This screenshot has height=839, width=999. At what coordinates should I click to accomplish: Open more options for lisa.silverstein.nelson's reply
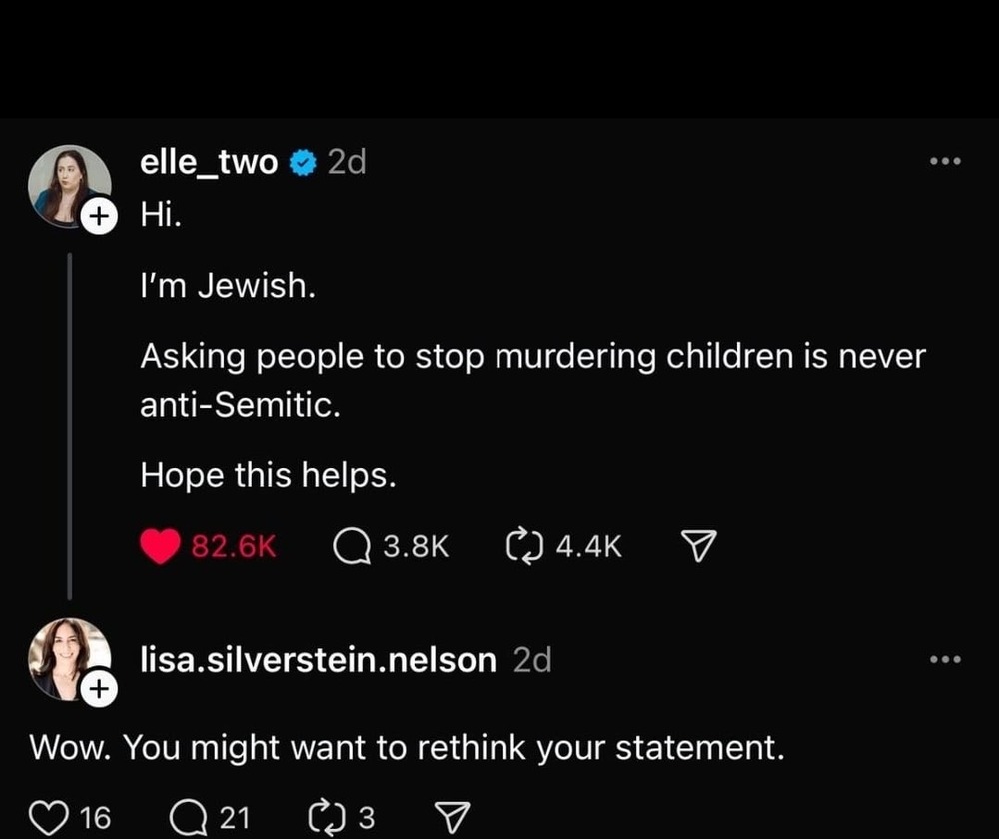tap(944, 659)
